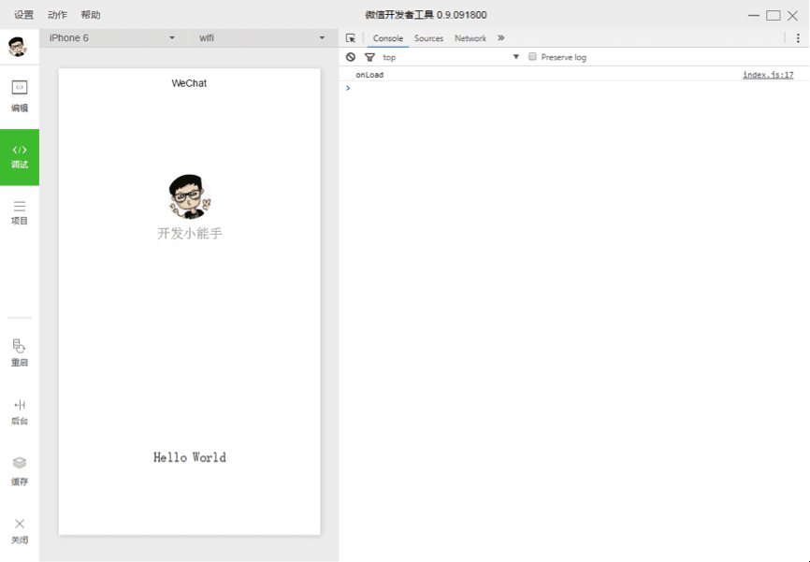This screenshot has height=562, width=810.
Task: Select the 调试 (Debug) sidebar icon
Action: click(x=20, y=155)
